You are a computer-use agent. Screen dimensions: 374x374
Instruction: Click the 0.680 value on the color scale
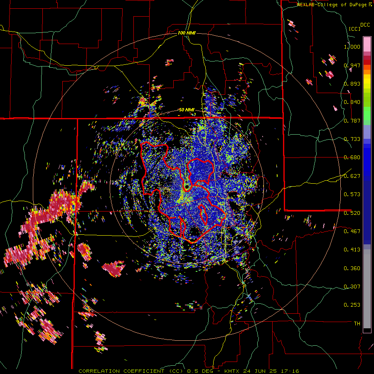tap(352, 157)
